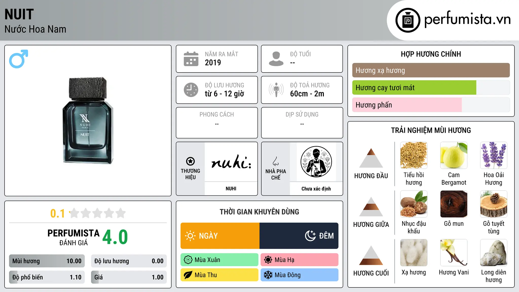Click the person icon beside Độ tuổi
This screenshot has height=292, width=519.
coord(276,59)
